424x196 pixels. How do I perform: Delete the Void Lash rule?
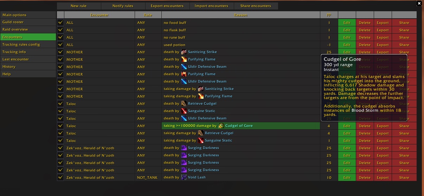coord(365,178)
